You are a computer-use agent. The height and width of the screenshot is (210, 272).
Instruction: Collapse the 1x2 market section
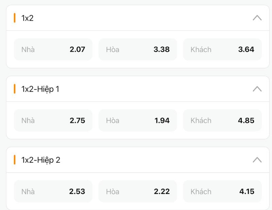[x=257, y=18]
